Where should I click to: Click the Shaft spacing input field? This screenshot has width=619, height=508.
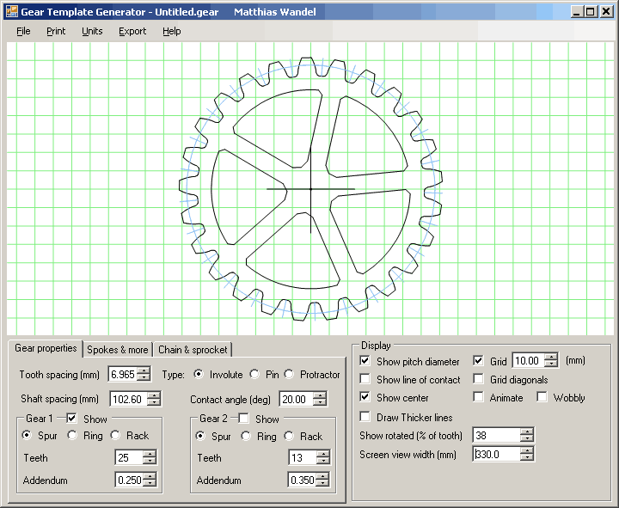(x=128, y=399)
